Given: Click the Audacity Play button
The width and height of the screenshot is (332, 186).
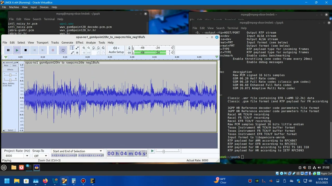Looking at the screenshot, I should point(17,50).
